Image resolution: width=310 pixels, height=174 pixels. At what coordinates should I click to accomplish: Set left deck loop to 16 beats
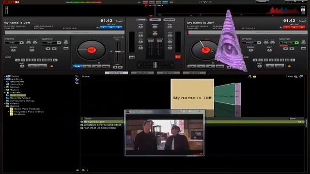click(45, 60)
